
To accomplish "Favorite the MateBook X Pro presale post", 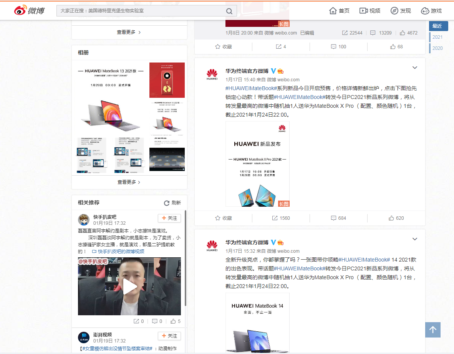I will (223, 218).
